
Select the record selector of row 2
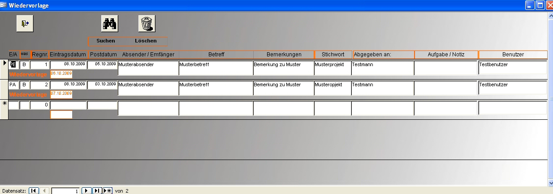tap(4, 90)
